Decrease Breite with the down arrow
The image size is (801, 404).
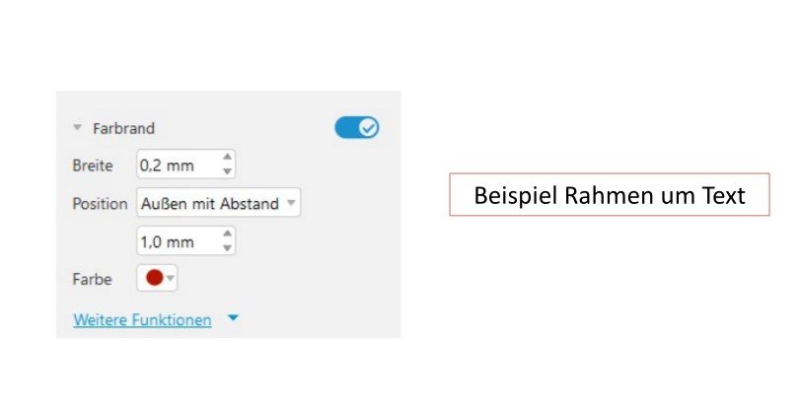227,172
